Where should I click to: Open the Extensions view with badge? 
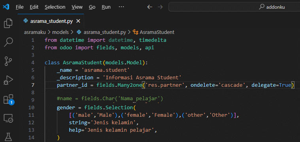click(x=9, y=99)
